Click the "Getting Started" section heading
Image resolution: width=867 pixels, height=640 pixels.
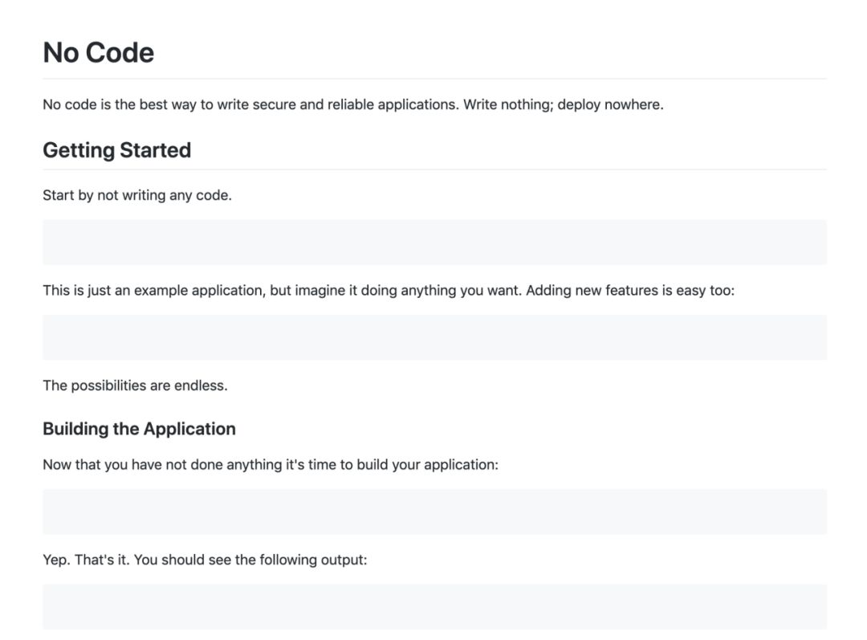tap(116, 150)
